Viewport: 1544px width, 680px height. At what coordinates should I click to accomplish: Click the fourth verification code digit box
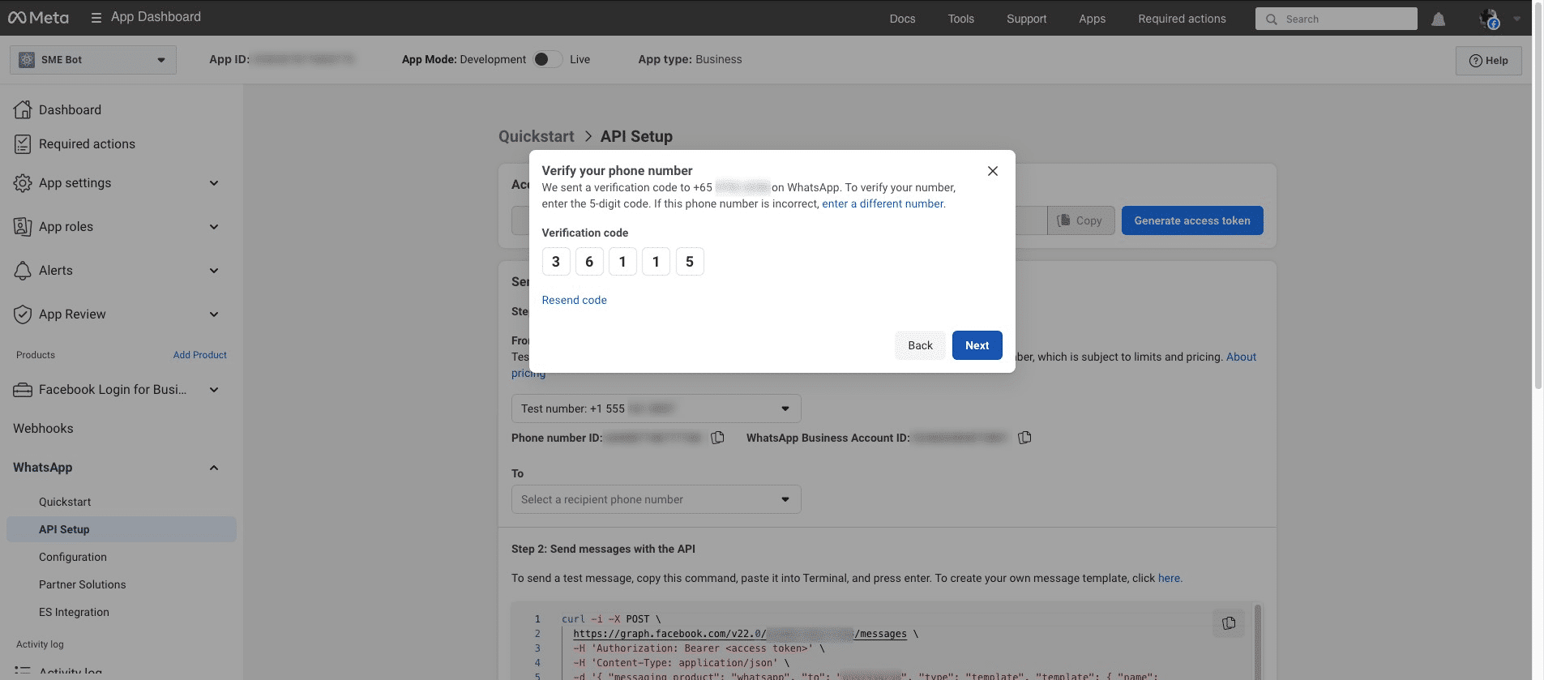[656, 262]
